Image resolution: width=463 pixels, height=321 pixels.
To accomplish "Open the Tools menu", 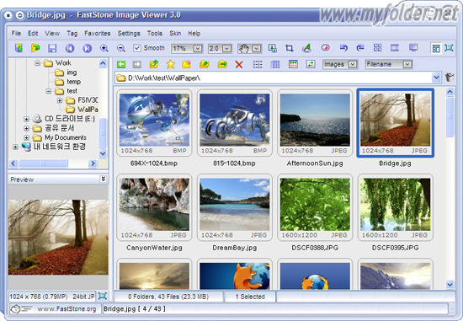I will tap(155, 33).
